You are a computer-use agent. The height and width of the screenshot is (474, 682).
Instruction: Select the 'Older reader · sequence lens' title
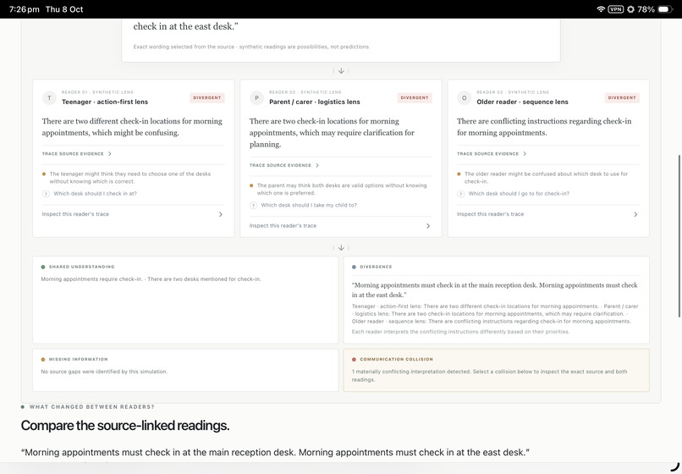(x=522, y=102)
